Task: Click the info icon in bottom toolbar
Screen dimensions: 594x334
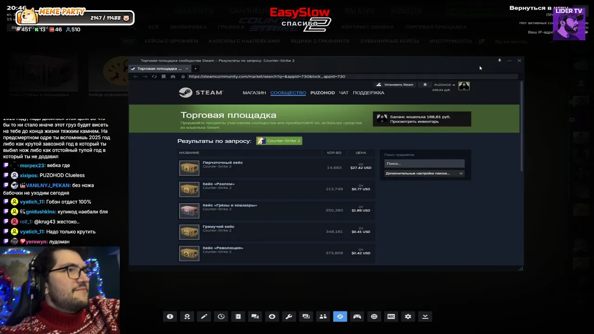Action: tap(170, 316)
